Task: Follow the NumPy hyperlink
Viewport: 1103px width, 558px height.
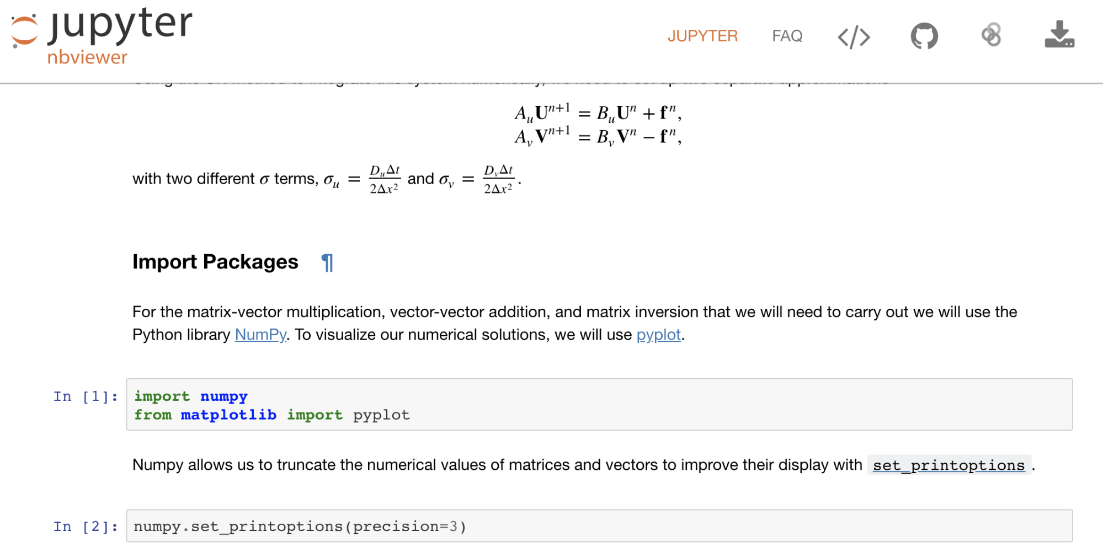Action: tap(260, 335)
